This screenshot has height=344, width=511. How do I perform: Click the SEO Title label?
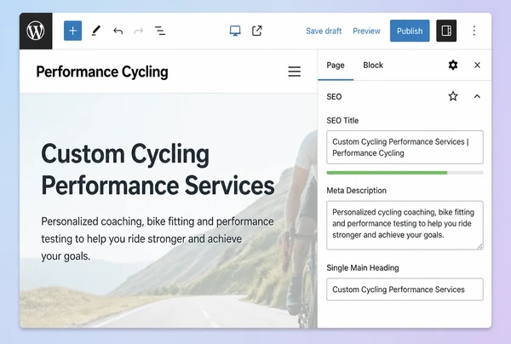342,121
